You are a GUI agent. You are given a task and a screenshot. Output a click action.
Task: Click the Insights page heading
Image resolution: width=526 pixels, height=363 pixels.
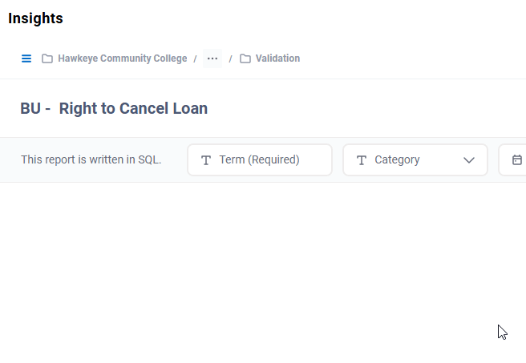pos(35,18)
